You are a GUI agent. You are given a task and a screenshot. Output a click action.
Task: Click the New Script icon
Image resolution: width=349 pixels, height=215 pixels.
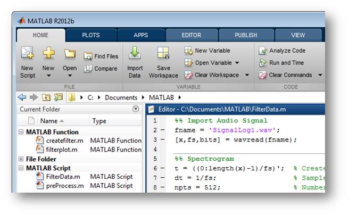point(27,53)
